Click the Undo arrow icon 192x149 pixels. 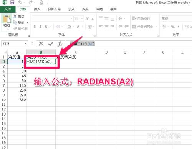tap(20, 2)
